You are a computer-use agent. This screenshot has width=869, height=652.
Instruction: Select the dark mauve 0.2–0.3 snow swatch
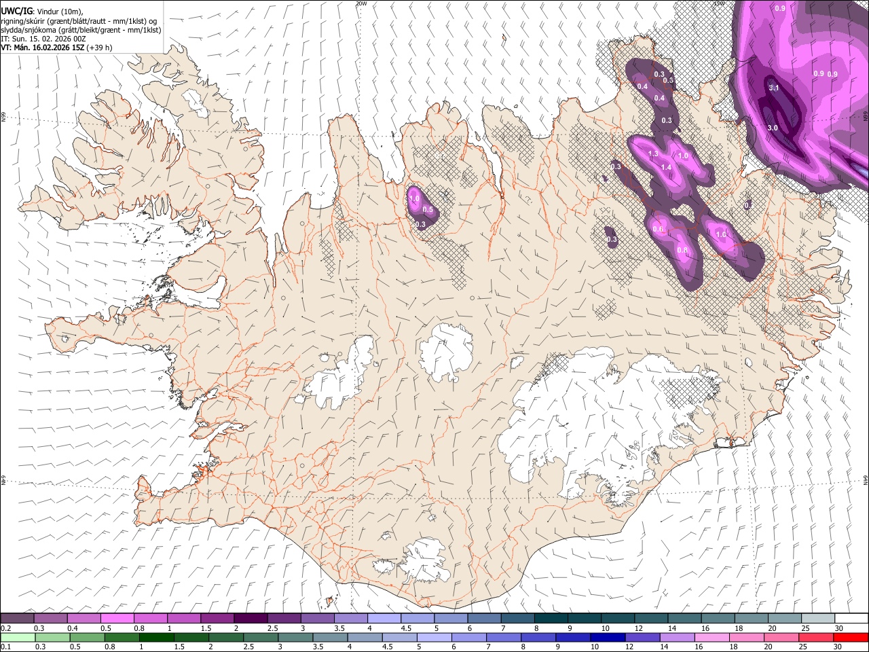click(18, 619)
